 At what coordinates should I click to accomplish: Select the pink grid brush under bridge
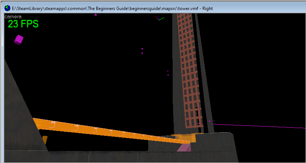coord(184,148)
